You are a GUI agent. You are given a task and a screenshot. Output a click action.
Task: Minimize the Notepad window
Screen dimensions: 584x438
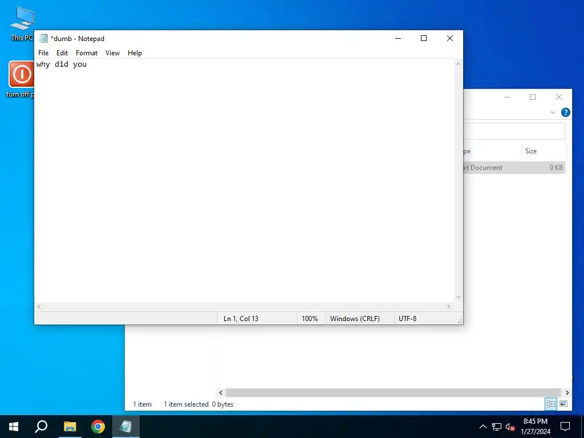click(x=398, y=38)
